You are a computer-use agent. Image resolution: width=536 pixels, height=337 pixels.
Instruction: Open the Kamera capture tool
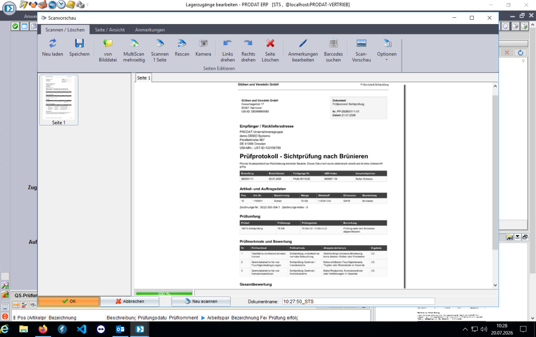203,48
